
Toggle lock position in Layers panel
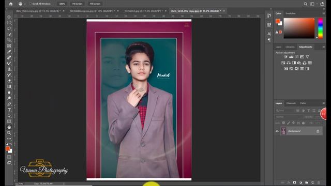293,123
